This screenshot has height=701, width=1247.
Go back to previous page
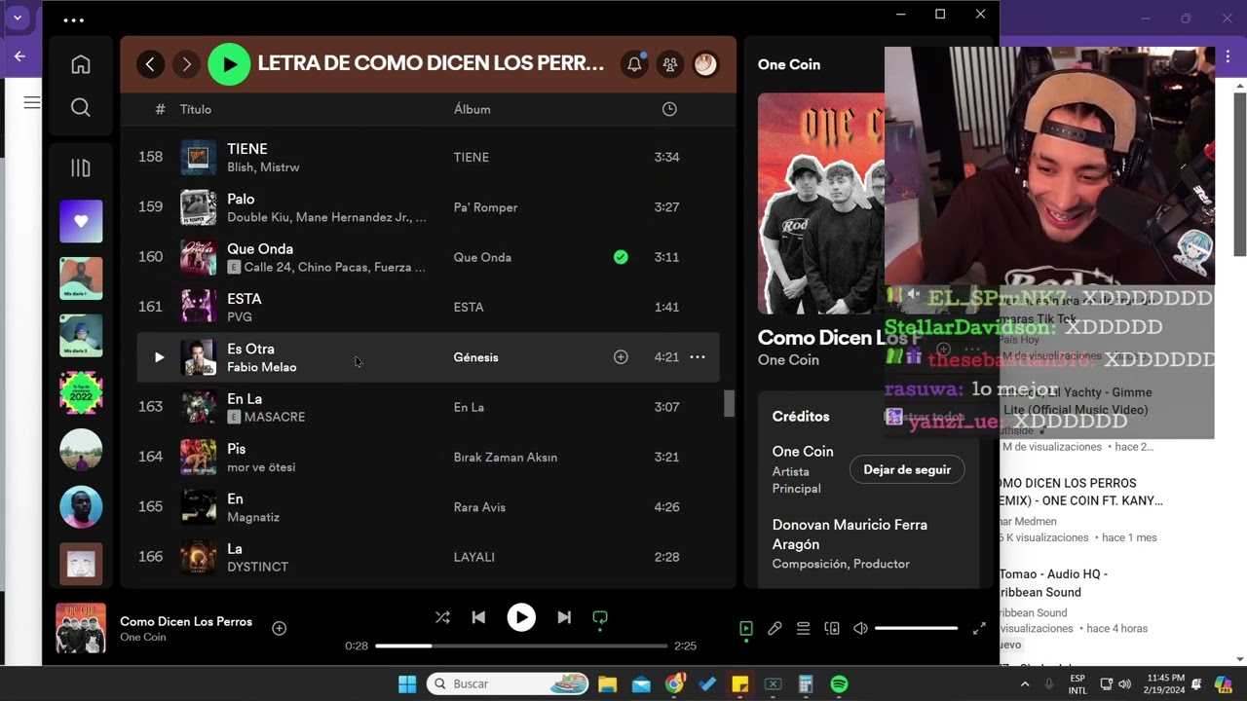point(150,64)
